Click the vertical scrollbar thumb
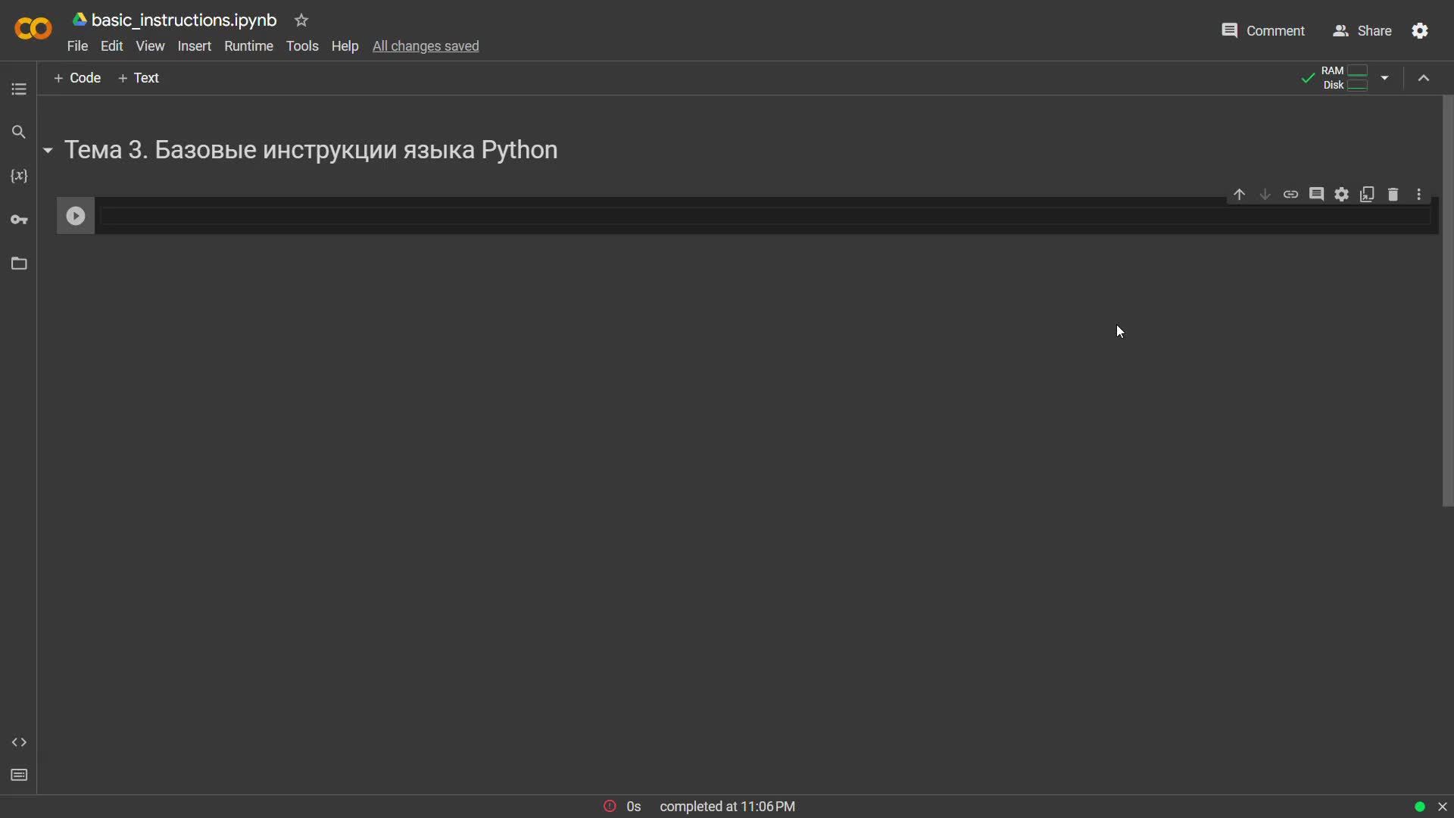Screen dimensions: 1454x818 click(x=1448, y=301)
